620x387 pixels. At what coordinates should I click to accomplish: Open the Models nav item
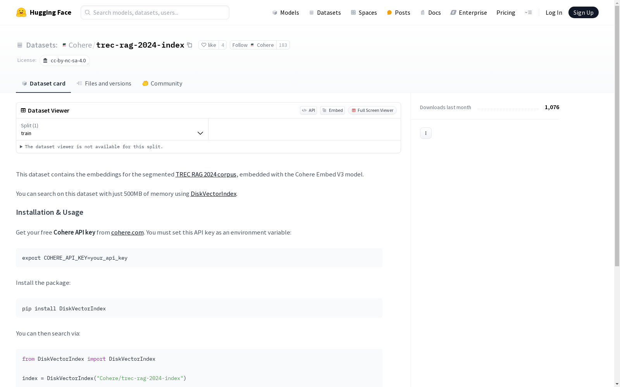tap(286, 12)
